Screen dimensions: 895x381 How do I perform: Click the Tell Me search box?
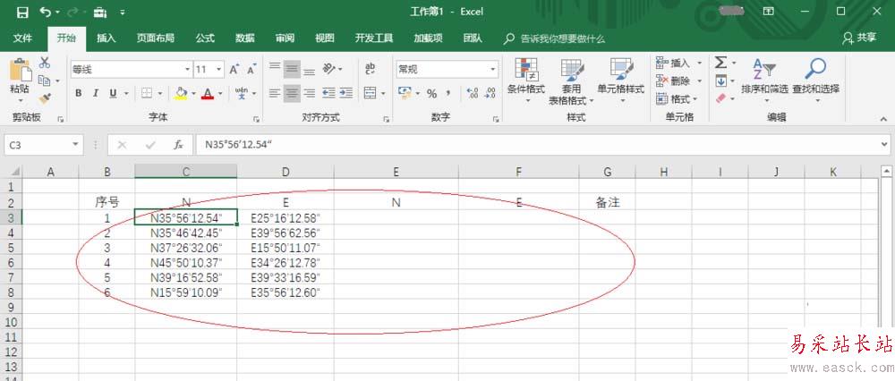555,38
